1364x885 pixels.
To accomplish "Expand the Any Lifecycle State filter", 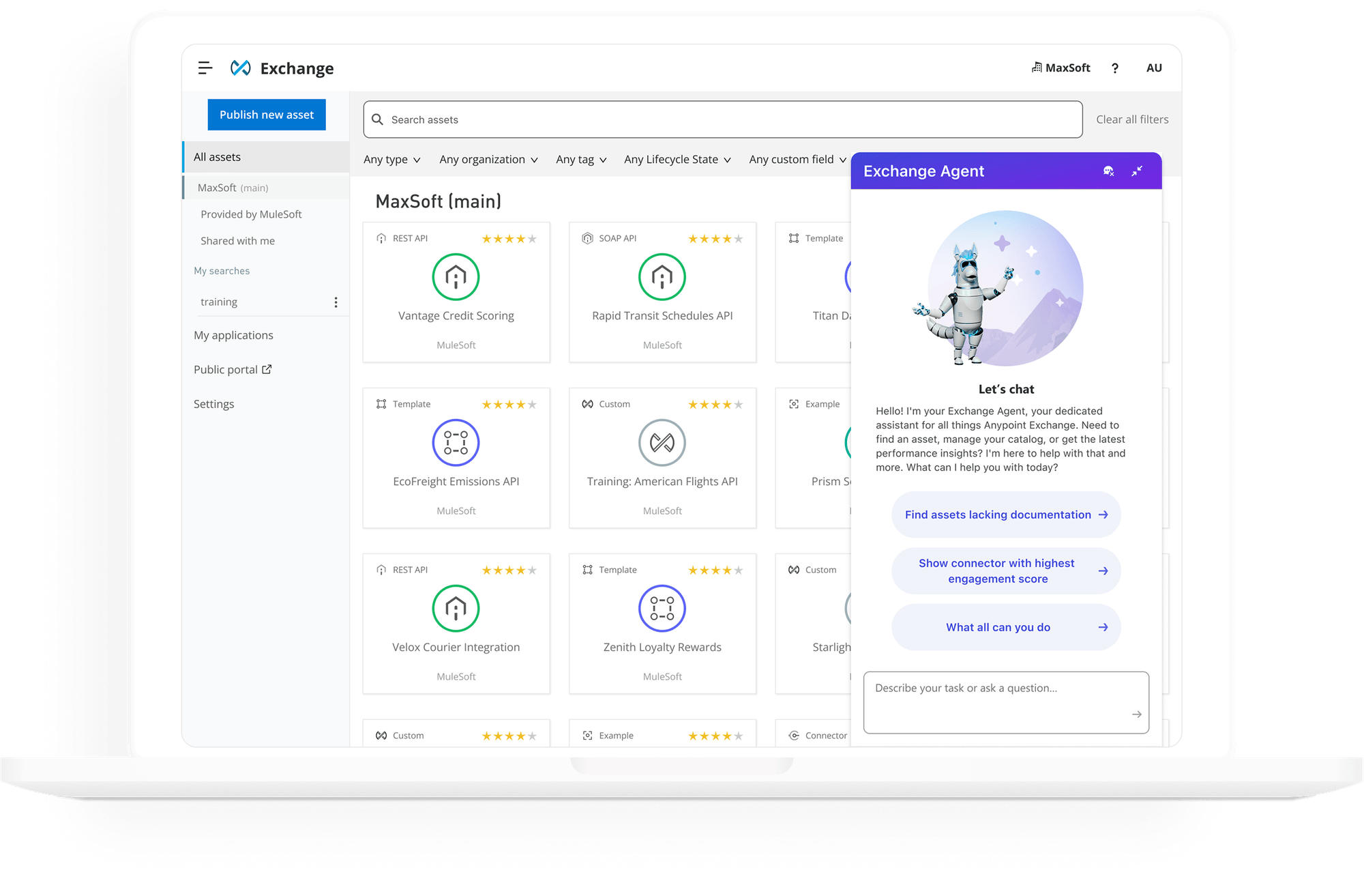I will click(x=677, y=160).
